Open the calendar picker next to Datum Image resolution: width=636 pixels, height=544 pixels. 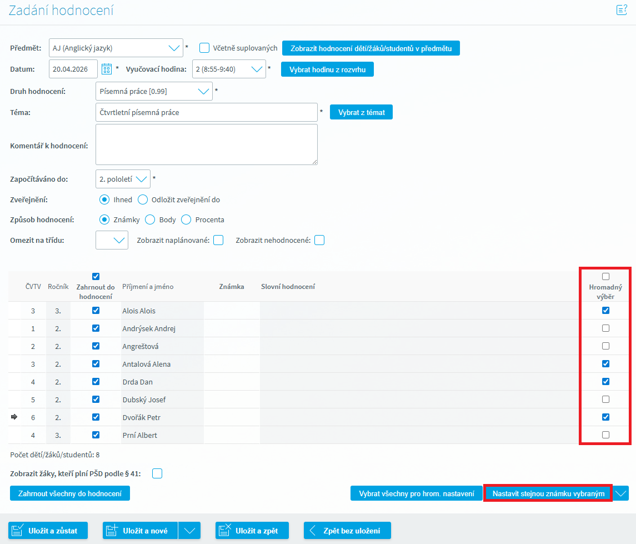coord(107,69)
